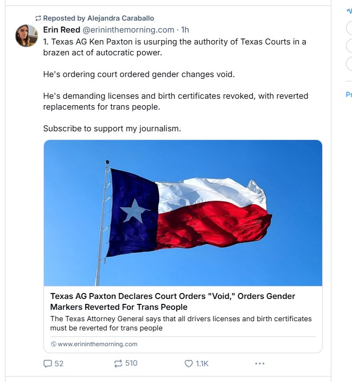Image resolution: width=352 pixels, height=382 pixels.
Task: Click the @erininthemorning.com handle
Action: [x=128, y=30]
